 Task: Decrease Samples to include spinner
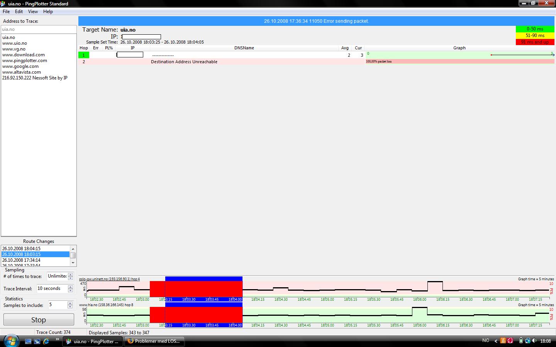coord(70,307)
